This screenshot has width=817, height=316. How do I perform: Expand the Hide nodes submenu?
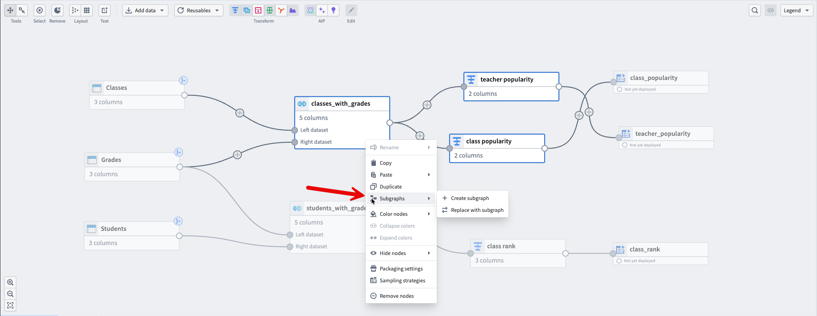[401, 253]
